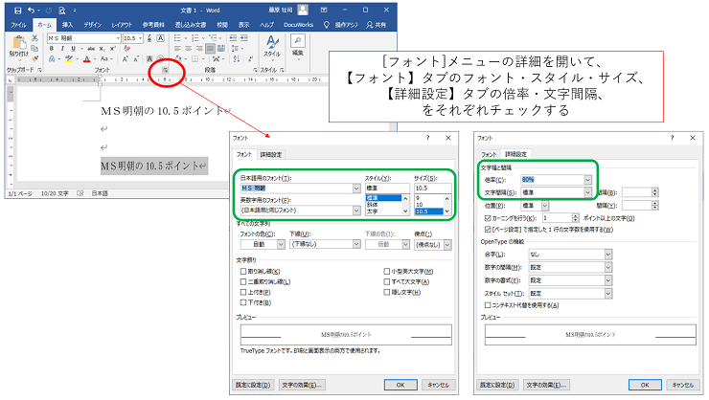Click yellow text highlight color button
The image size is (709, 400).
click(69, 58)
